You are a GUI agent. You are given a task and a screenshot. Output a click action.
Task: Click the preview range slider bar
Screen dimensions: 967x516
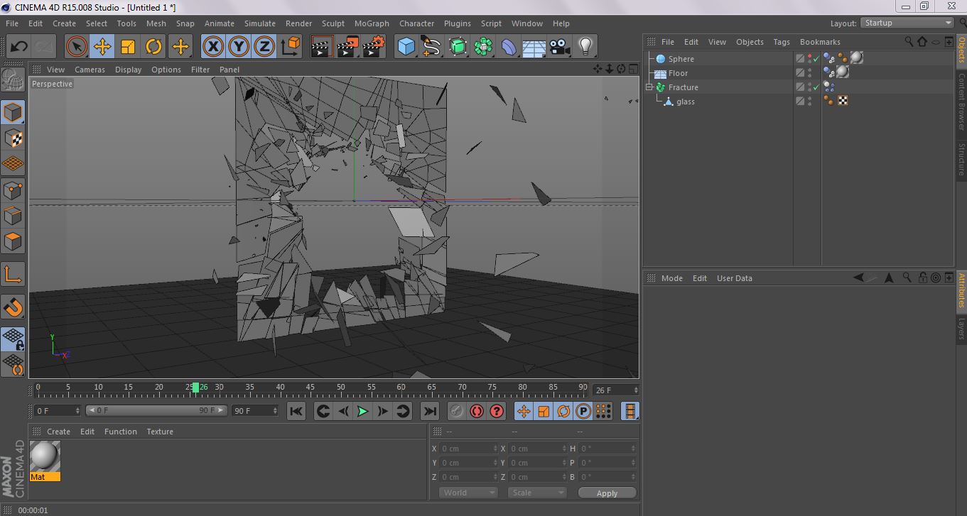156,411
